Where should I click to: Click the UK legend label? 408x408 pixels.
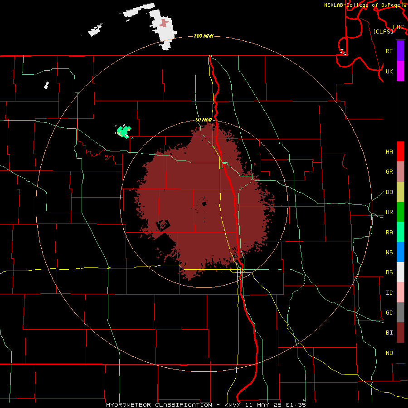click(389, 71)
